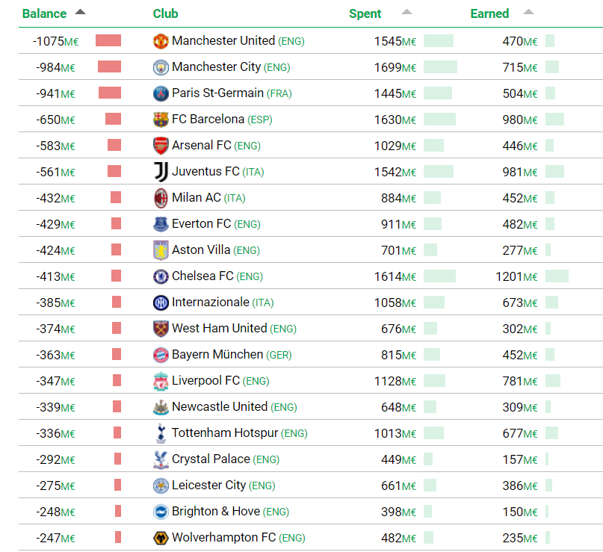Click the Liverpool FC crest icon
603x552 pixels.
click(161, 381)
